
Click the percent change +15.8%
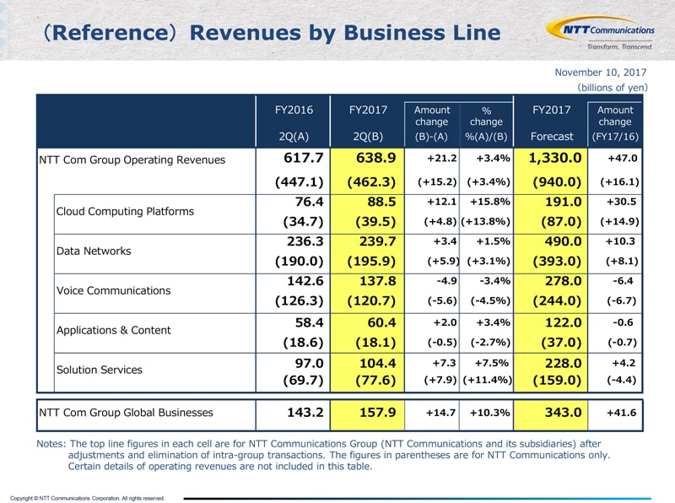489,202
